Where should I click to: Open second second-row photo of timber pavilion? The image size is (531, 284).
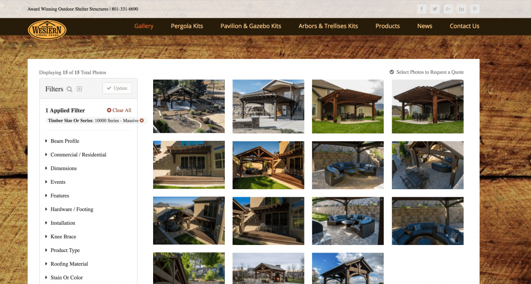pyautogui.click(x=268, y=165)
